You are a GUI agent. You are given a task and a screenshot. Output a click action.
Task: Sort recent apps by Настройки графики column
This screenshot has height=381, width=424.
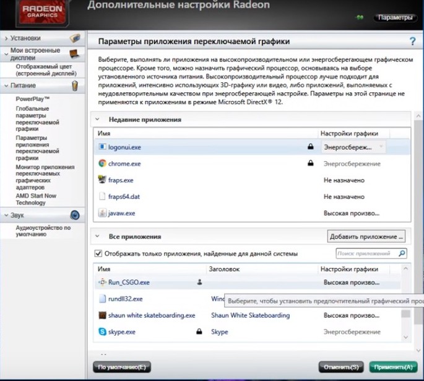pos(349,133)
